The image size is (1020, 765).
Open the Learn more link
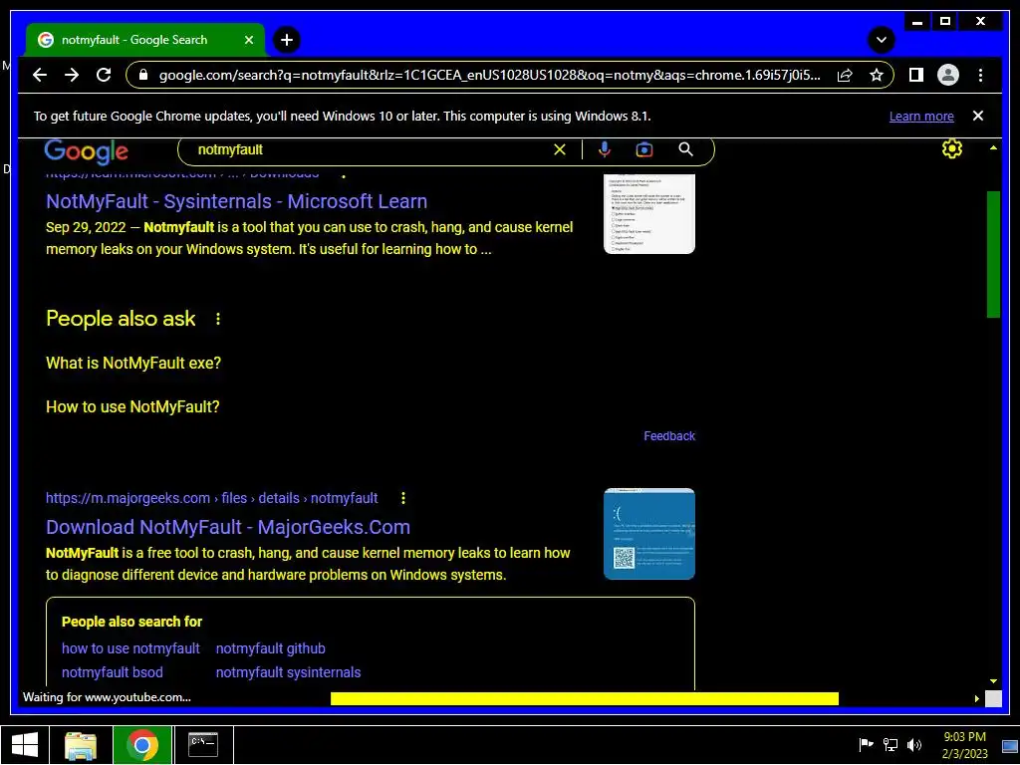[x=921, y=117]
